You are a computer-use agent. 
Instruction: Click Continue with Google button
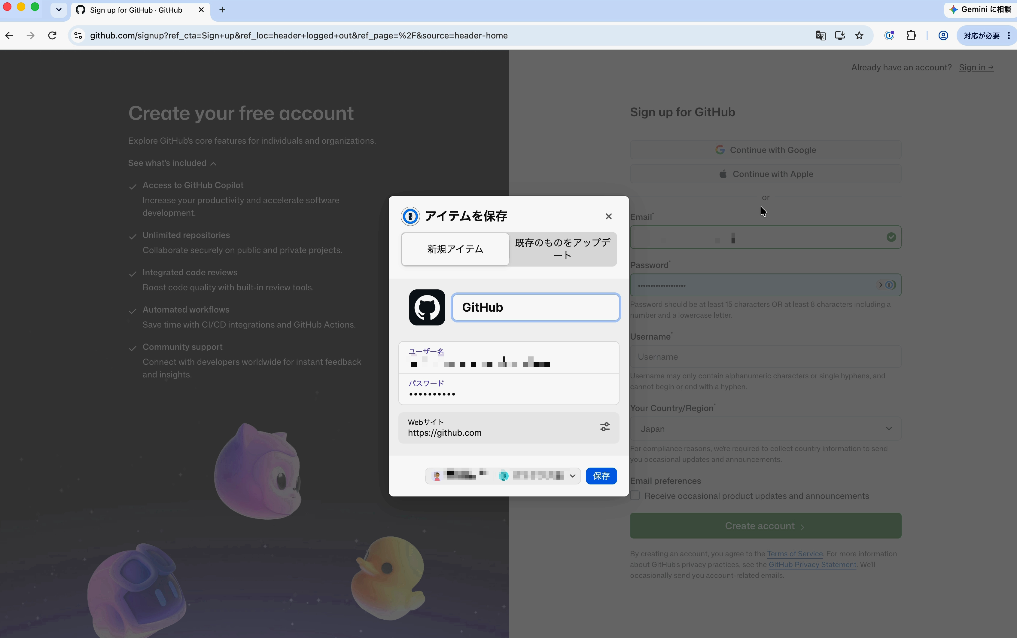click(766, 150)
